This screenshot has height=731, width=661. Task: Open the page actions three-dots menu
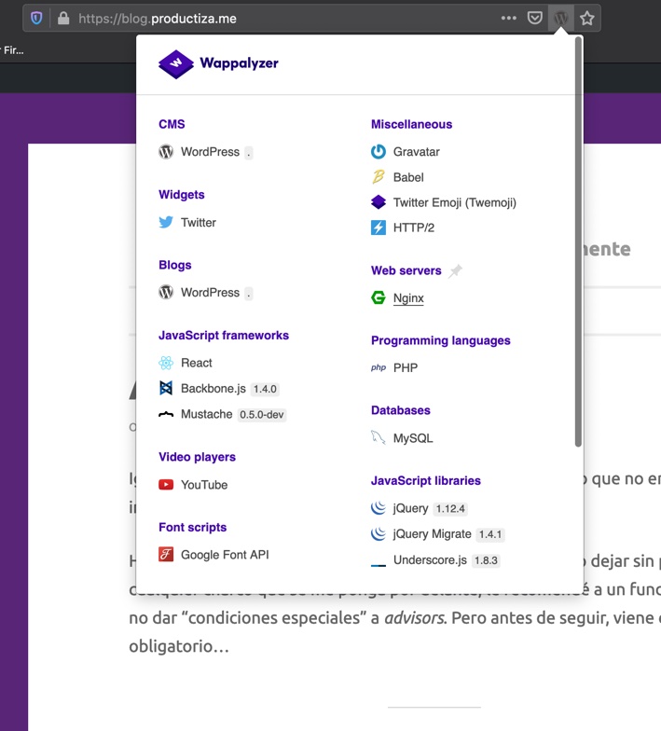tap(508, 18)
